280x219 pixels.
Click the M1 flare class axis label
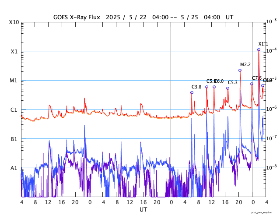pos(14,81)
